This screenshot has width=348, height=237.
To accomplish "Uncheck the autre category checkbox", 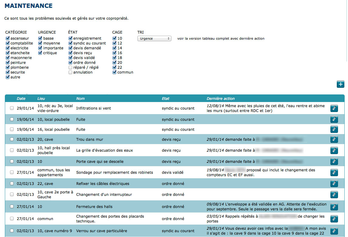I will click(8, 77).
